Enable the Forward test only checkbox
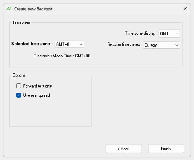 pos(19,86)
